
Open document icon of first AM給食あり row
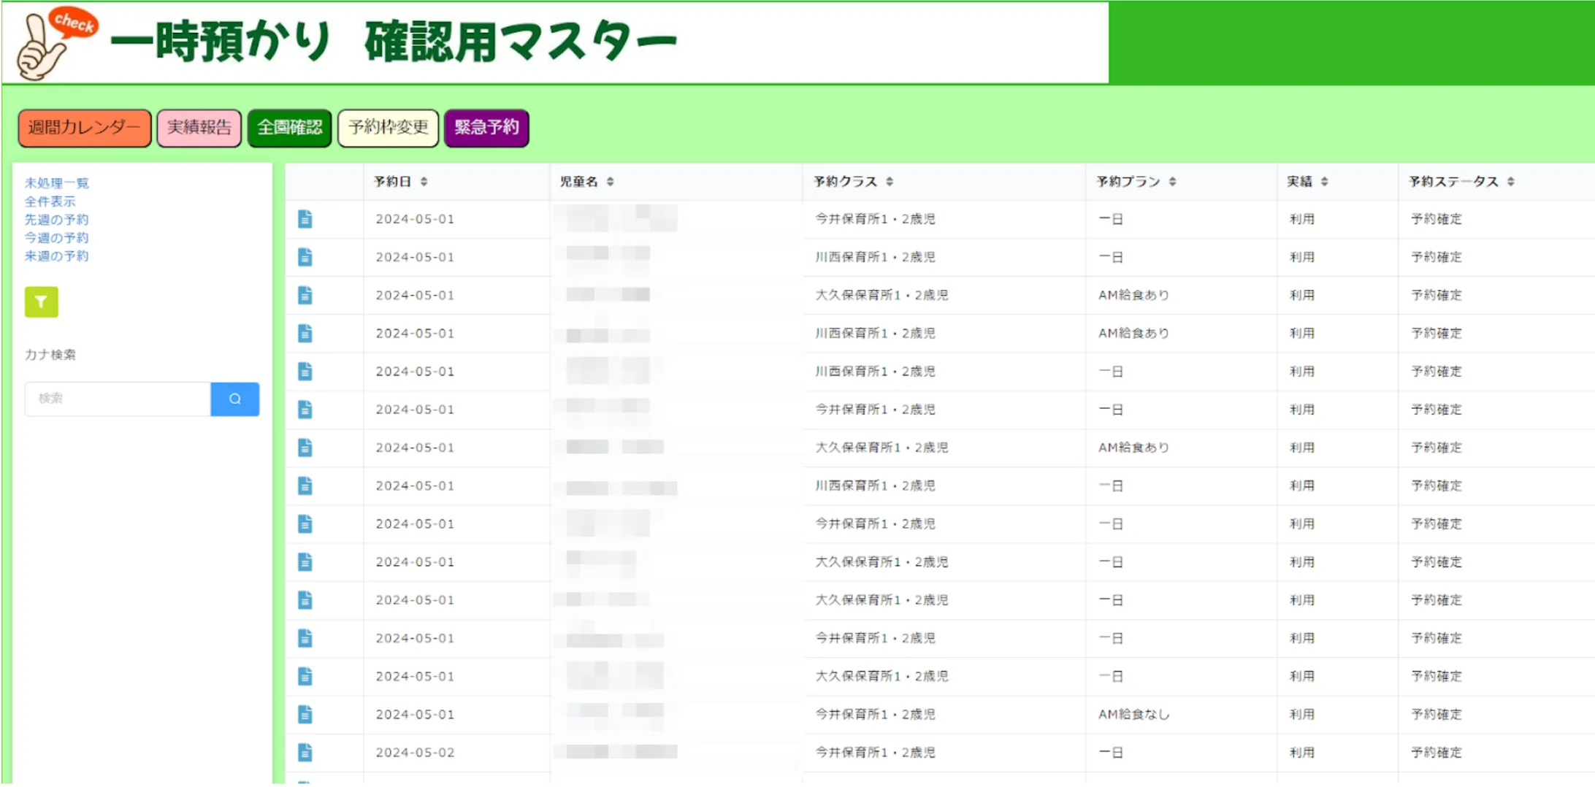point(305,295)
